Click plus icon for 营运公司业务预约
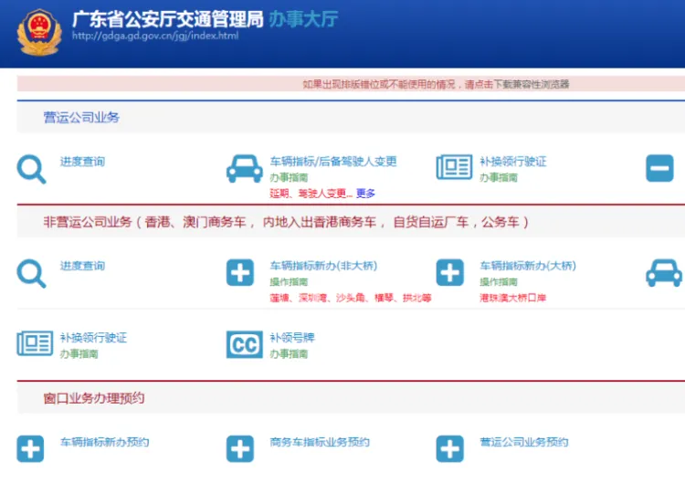This screenshot has width=685, height=484. (449, 448)
